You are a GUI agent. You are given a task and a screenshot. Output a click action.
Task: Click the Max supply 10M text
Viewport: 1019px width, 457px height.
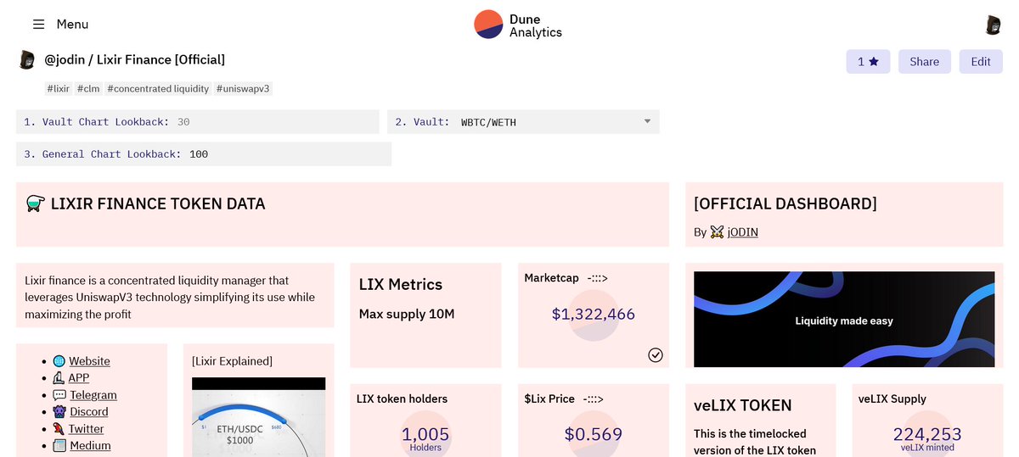pos(407,315)
